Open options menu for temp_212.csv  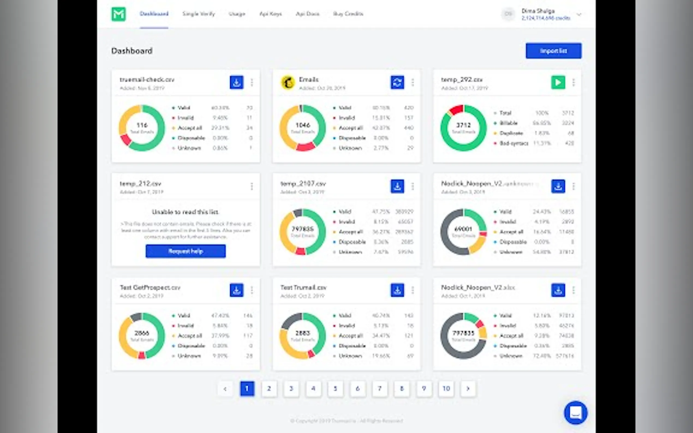pyautogui.click(x=252, y=187)
